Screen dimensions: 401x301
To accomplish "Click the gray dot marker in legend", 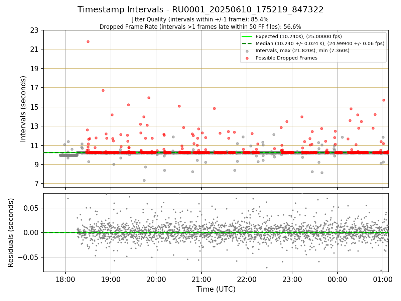I will (x=247, y=51).
